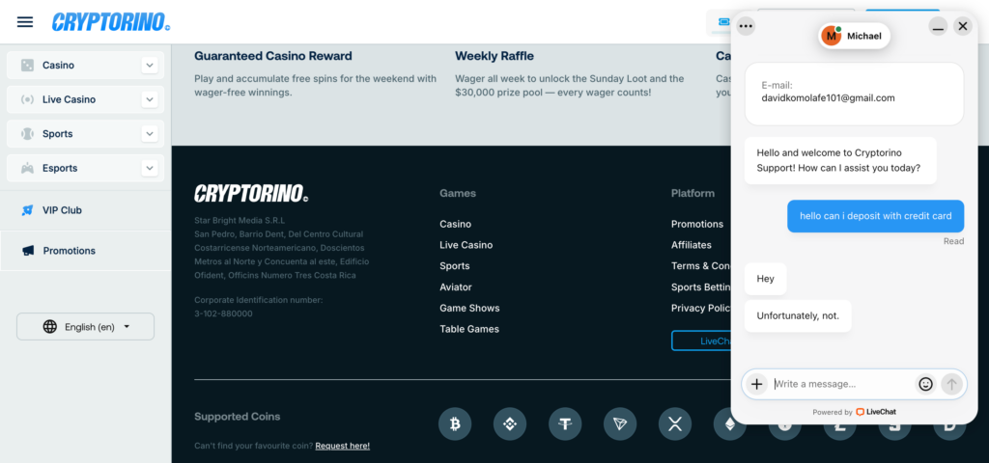This screenshot has width=989, height=463.
Task: Click the globe language icon
Action: coord(50,326)
